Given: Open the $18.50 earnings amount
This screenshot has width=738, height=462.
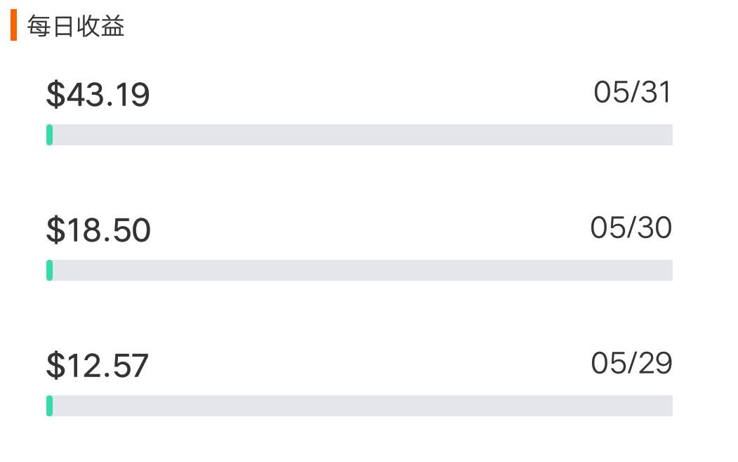Looking at the screenshot, I should tap(98, 230).
